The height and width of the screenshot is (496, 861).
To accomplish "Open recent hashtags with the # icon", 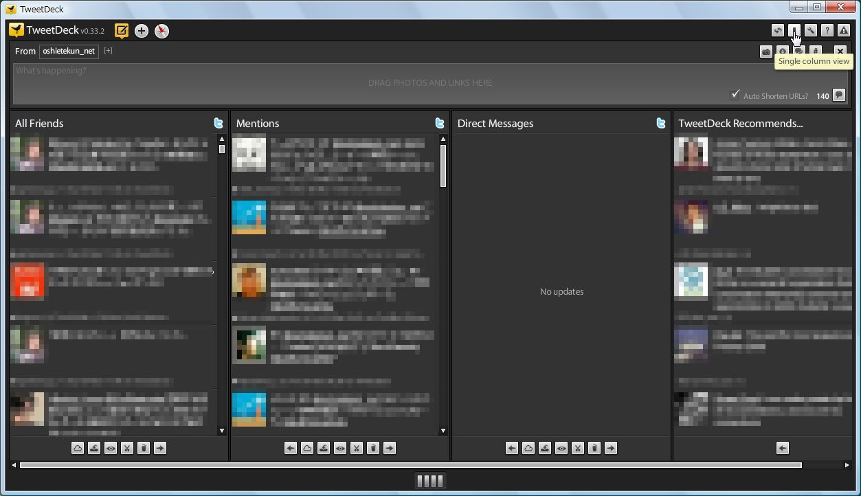I will click(x=816, y=51).
